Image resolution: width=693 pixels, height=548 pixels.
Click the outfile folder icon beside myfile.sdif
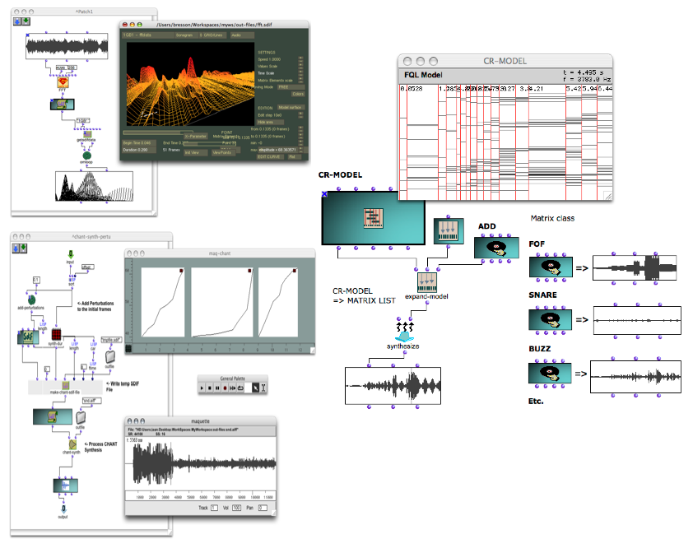click(110, 356)
